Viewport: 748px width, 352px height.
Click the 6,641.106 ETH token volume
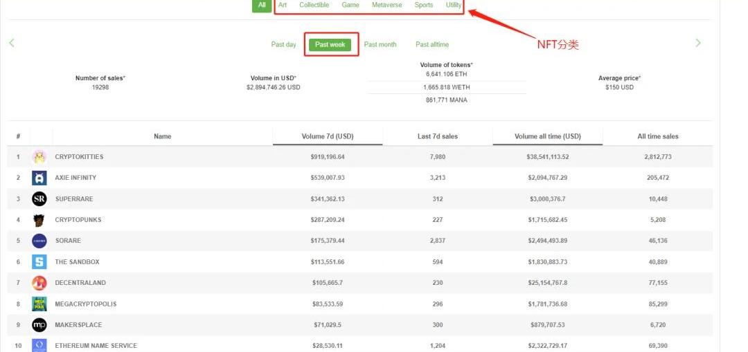point(447,74)
